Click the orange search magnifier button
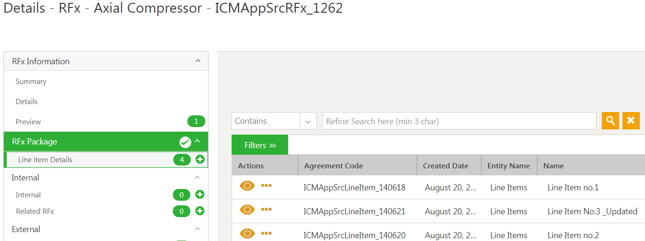 [610, 121]
